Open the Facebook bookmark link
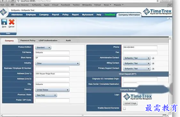This screenshot has width=180, height=117. [x=65, y=5]
